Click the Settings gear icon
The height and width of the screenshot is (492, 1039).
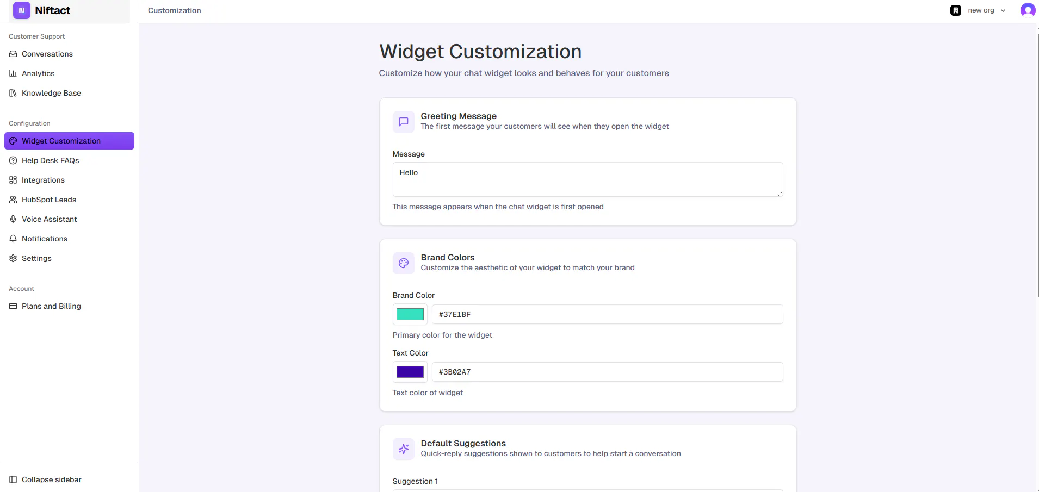(13, 258)
